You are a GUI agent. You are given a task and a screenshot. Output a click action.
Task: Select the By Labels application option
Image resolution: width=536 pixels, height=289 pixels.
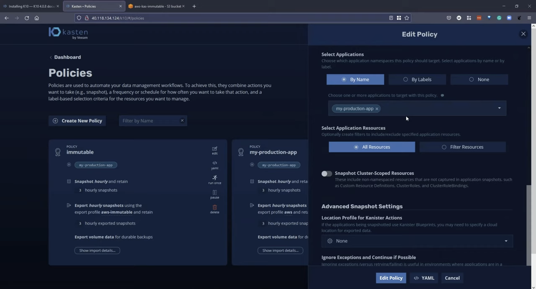point(417,79)
